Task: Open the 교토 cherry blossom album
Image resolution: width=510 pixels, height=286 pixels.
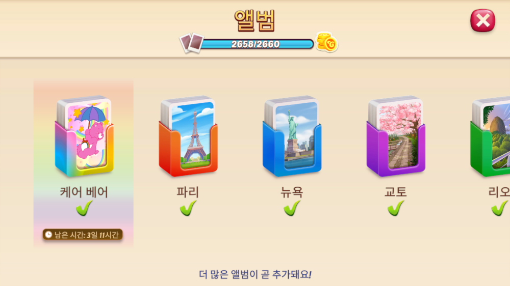Action: (x=396, y=136)
